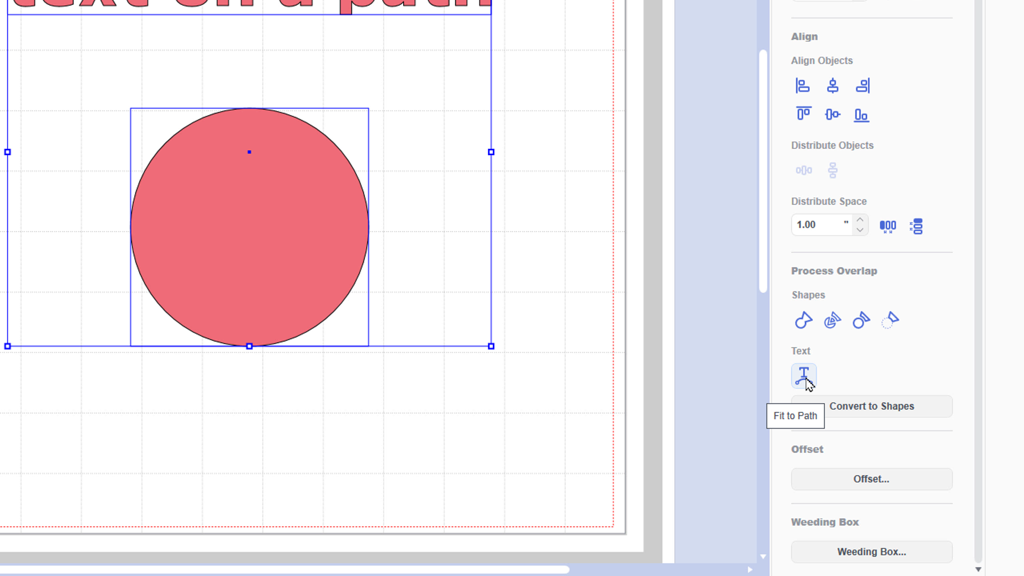Click the Align Left icon
This screenshot has height=576, width=1024.
[803, 86]
